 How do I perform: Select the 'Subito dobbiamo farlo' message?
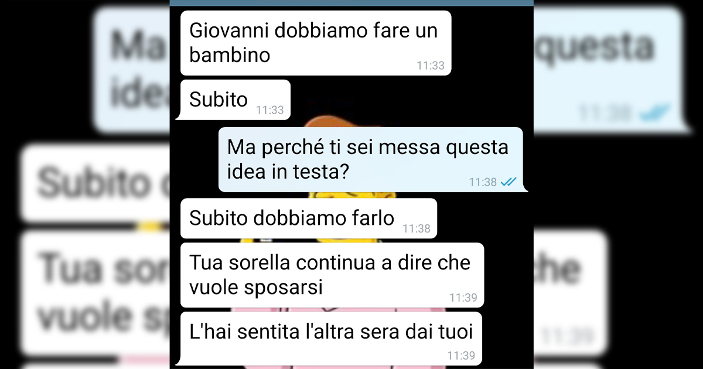[x=307, y=218]
